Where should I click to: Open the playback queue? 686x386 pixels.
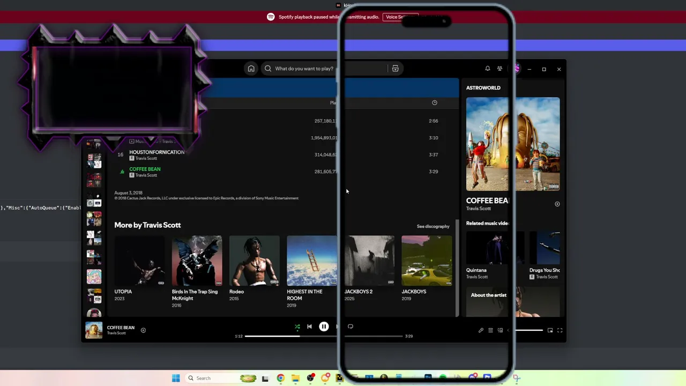click(x=490, y=330)
